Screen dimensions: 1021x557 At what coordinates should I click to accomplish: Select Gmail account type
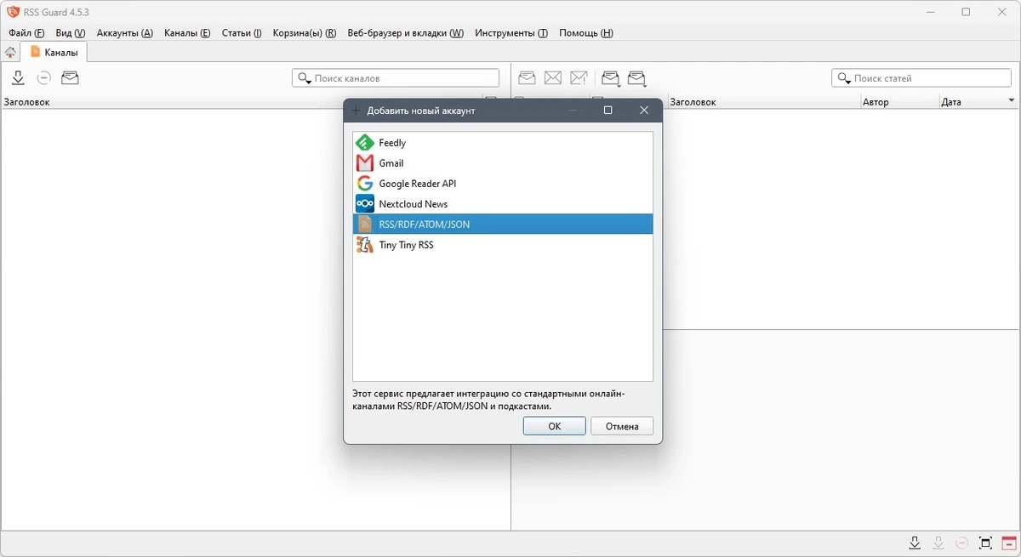(x=503, y=163)
